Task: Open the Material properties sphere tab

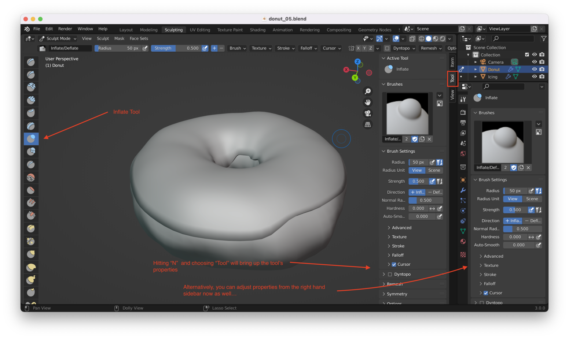Action: click(x=463, y=241)
